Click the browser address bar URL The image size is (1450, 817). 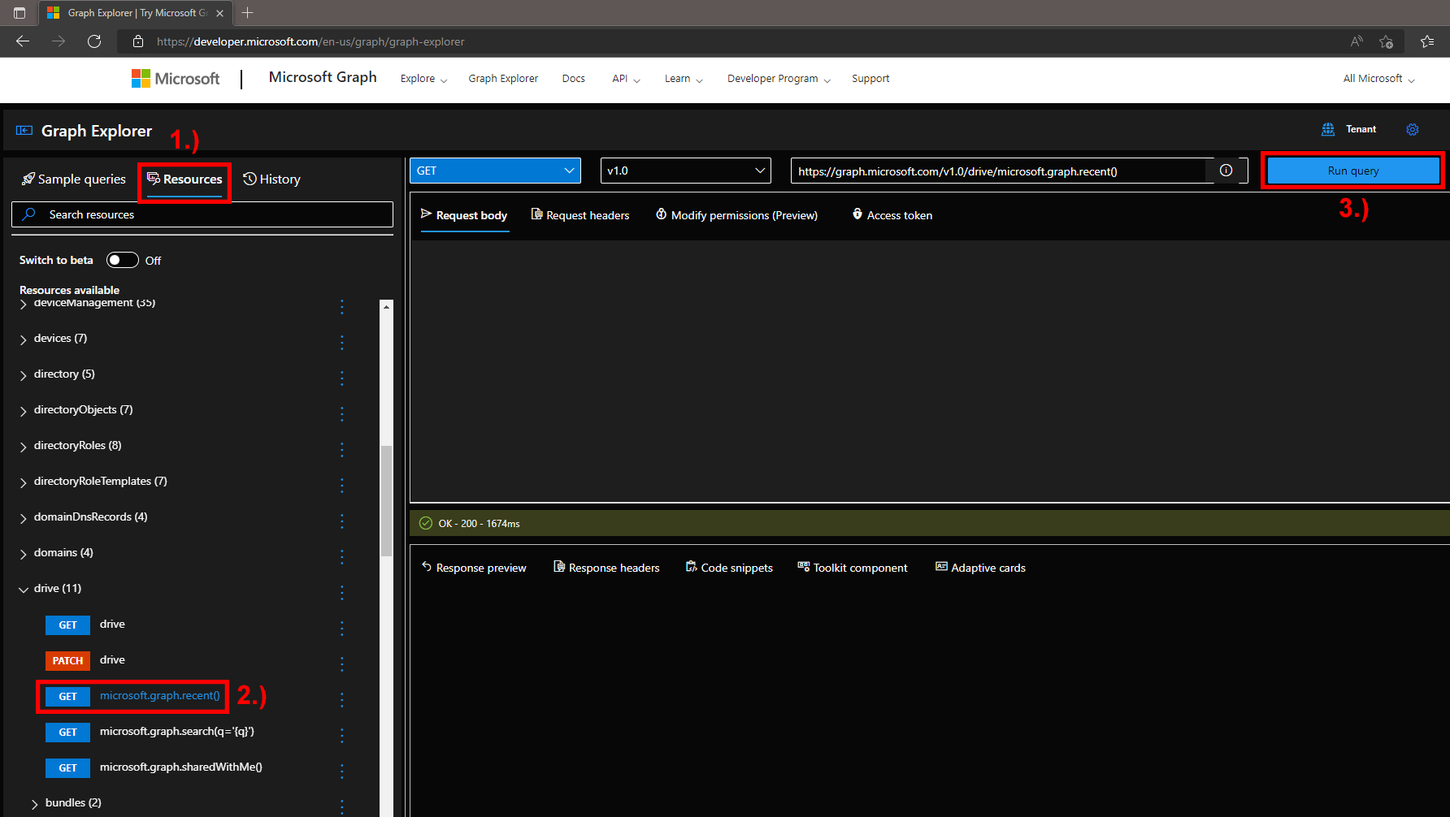tap(310, 41)
